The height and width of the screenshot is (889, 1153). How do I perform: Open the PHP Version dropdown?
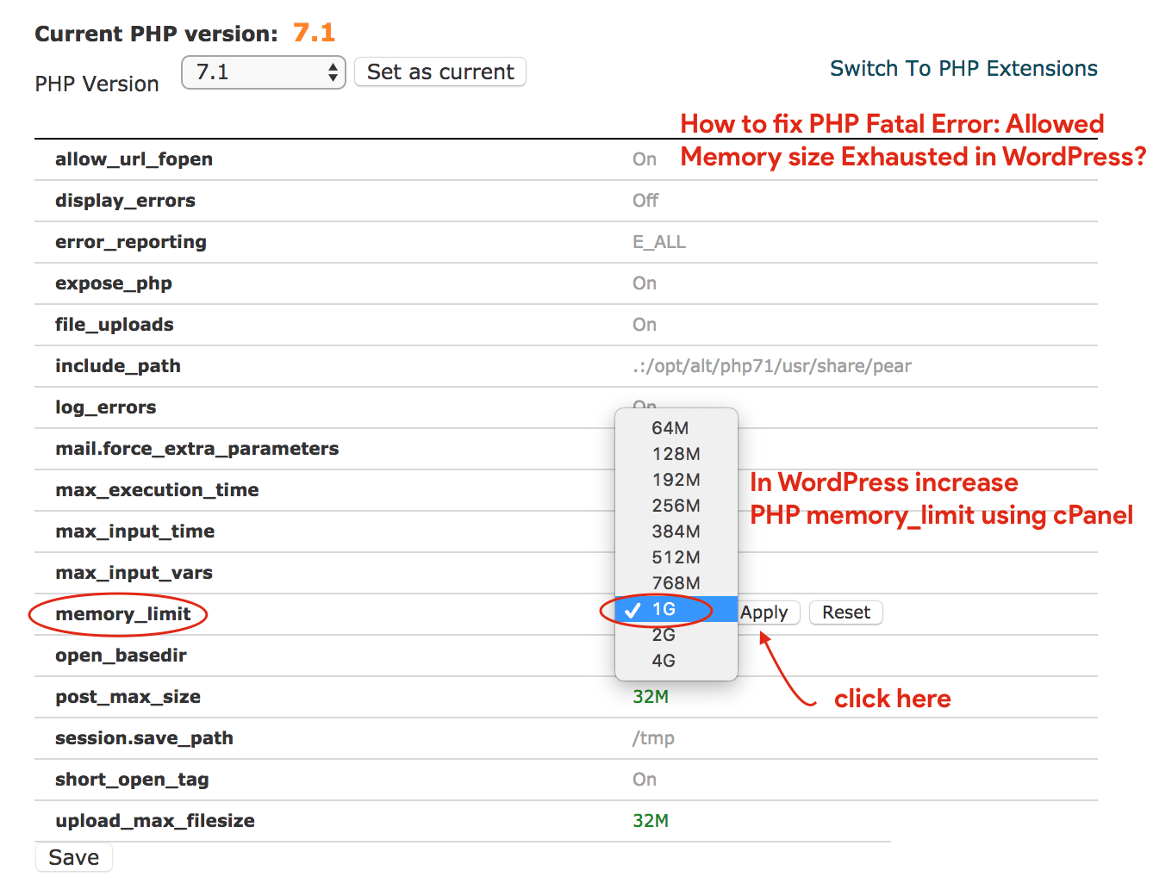(263, 72)
